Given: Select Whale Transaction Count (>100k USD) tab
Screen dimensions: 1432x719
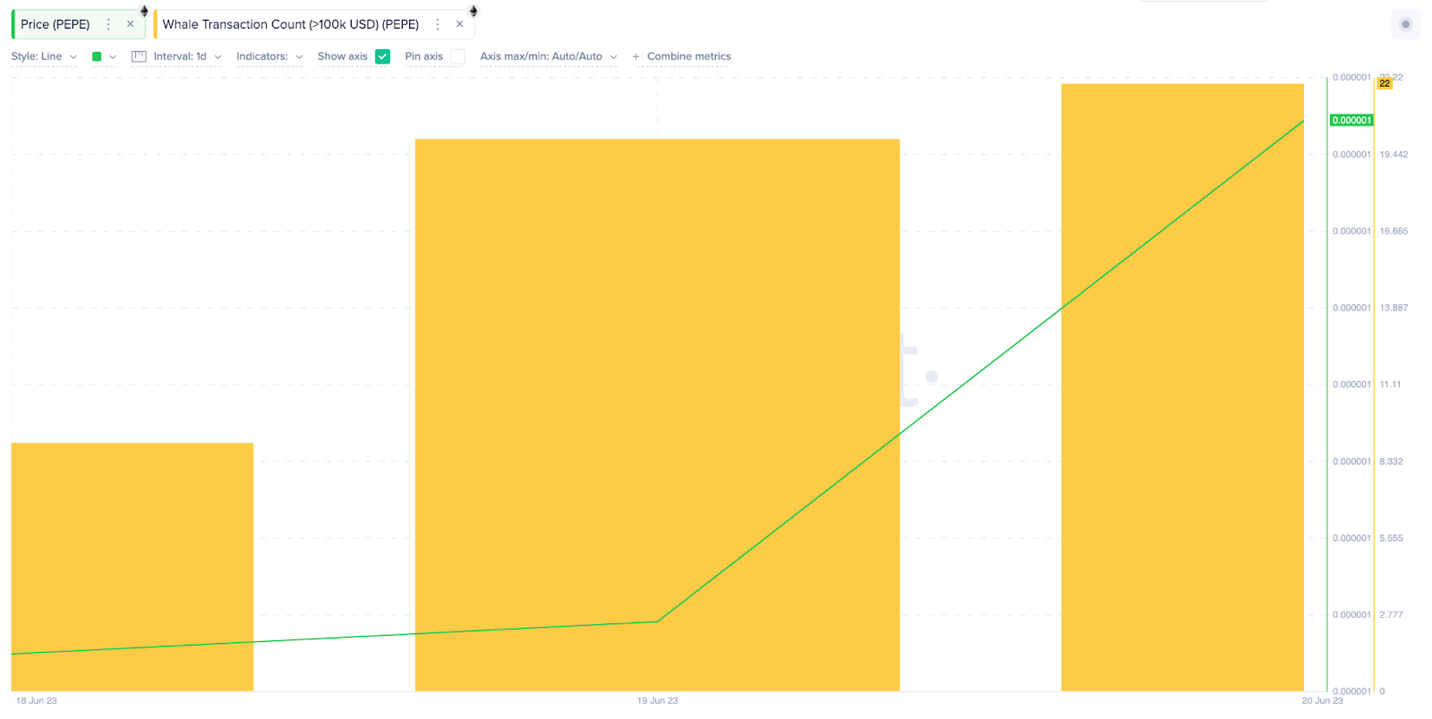Looking at the screenshot, I should [291, 24].
